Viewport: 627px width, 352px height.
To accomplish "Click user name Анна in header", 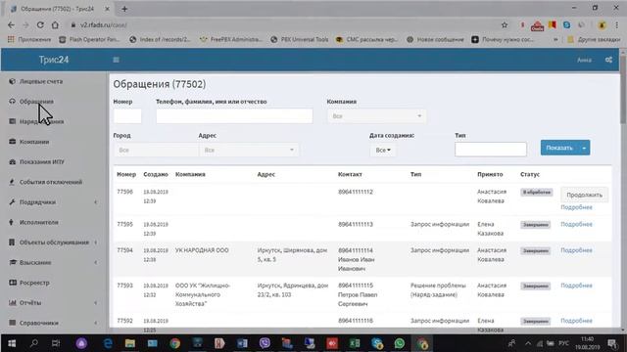I will pyautogui.click(x=584, y=60).
